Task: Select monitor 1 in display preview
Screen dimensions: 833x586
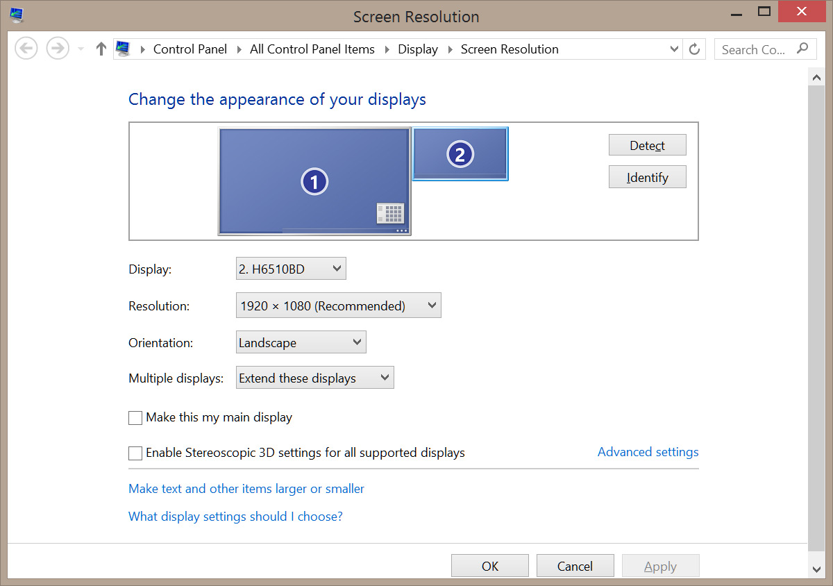Action: click(x=314, y=182)
